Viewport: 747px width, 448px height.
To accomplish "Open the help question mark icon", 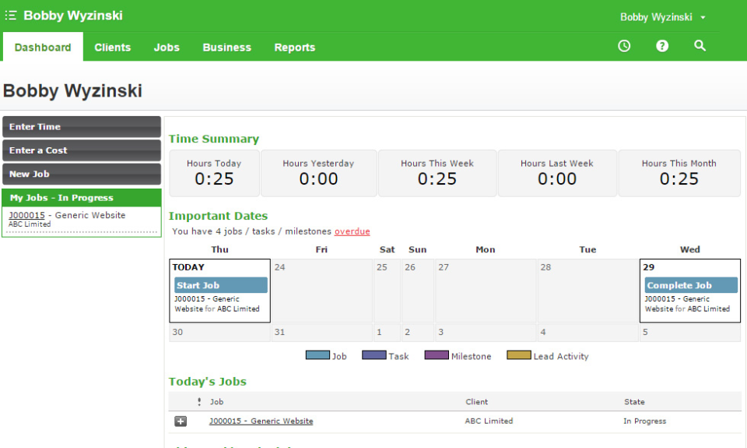I will coord(662,46).
